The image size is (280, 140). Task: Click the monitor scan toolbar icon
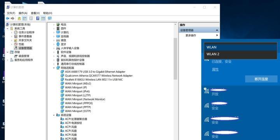click(x=50, y=18)
